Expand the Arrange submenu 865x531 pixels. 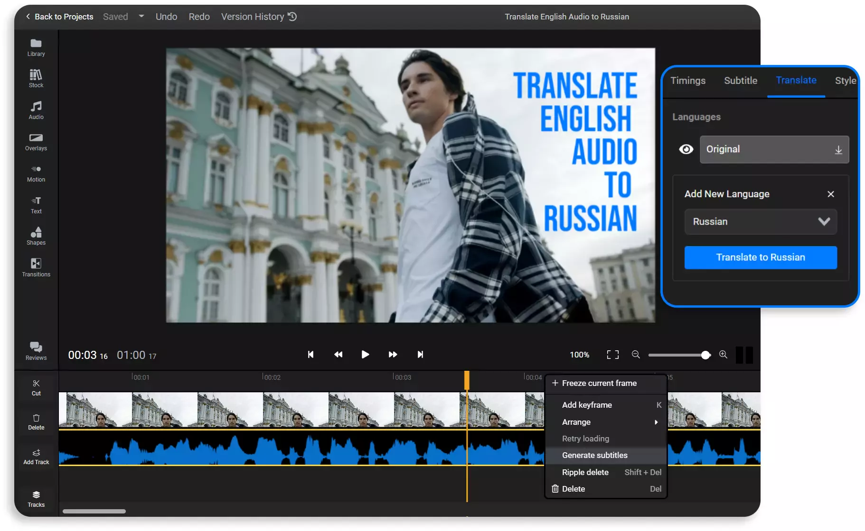point(605,422)
